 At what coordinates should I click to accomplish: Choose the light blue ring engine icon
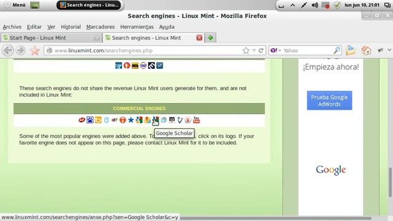[x=106, y=120]
